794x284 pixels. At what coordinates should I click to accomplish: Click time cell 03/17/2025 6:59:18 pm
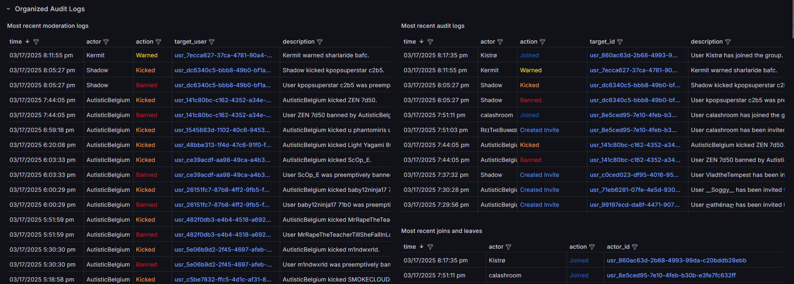point(42,130)
